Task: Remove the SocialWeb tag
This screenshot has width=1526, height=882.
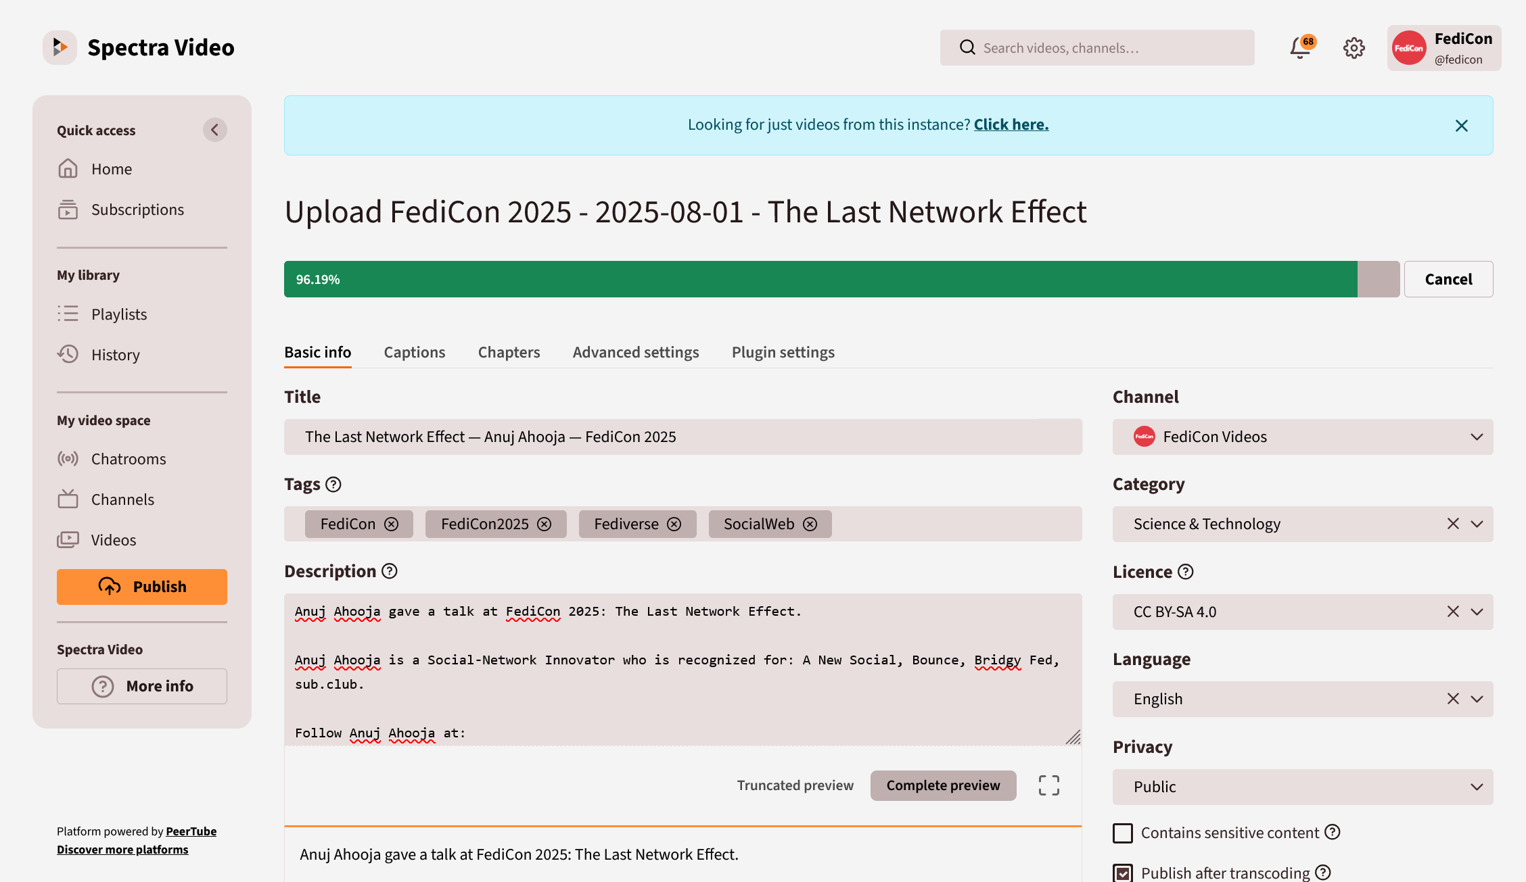Action: [x=810, y=524]
